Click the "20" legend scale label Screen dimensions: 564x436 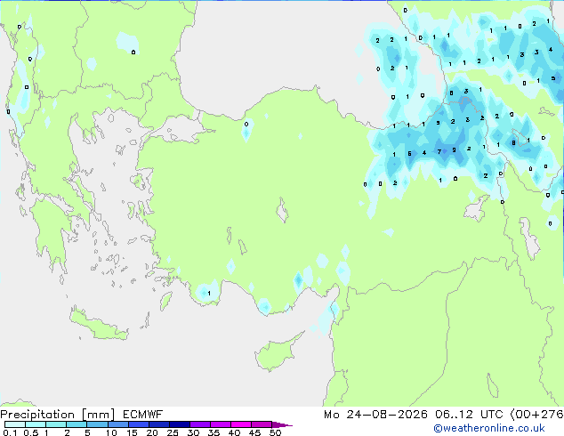pyautogui.click(x=152, y=432)
